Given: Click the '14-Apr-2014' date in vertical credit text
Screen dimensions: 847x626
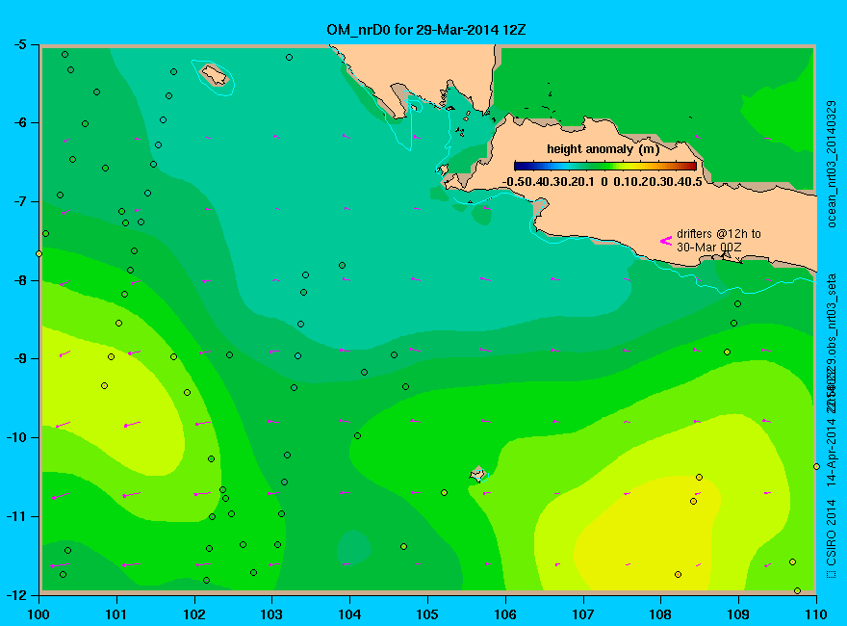Looking at the screenshot, I should click(832, 452).
